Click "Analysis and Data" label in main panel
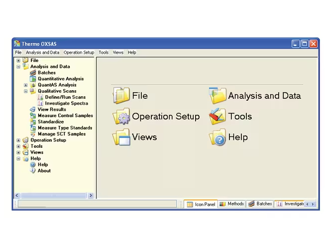Image resolution: width=332 pixels, height=248 pixels. 265,96
